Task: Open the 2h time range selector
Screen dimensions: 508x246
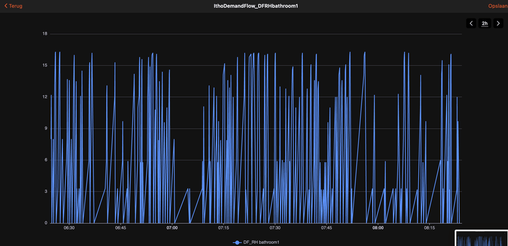Action: (485, 23)
